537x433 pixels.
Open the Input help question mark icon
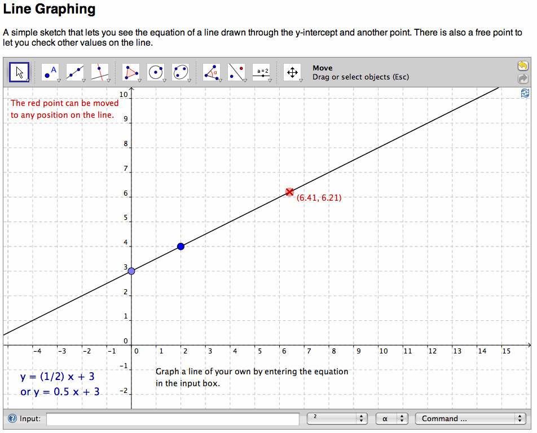click(13, 419)
